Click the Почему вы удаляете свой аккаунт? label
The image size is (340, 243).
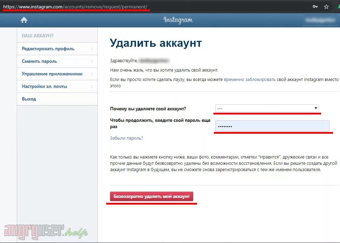pos(148,109)
